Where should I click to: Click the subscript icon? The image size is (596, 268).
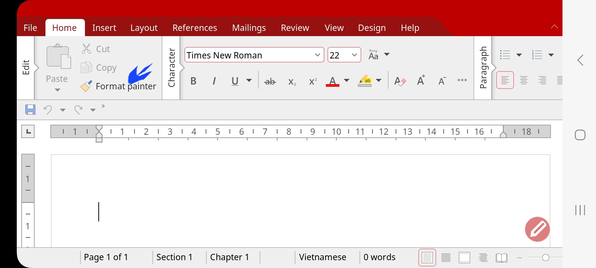pyautogui.click(x=292, y=82)
